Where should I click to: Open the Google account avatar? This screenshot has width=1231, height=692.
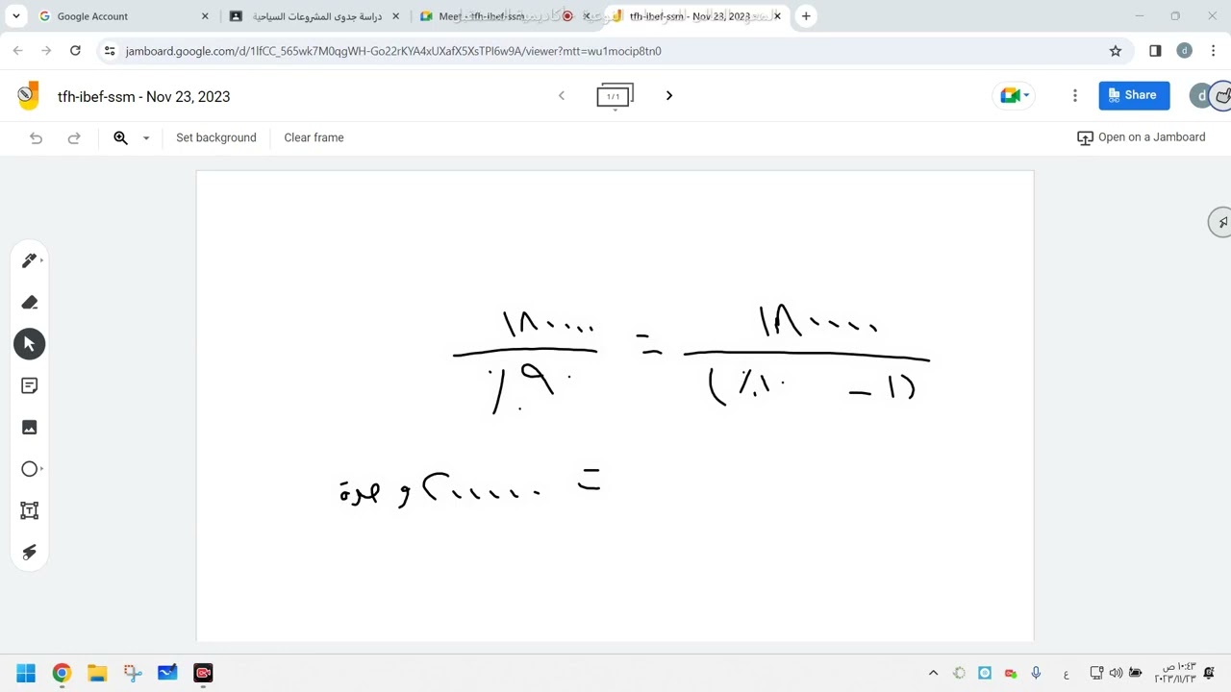click(1201, 95)
